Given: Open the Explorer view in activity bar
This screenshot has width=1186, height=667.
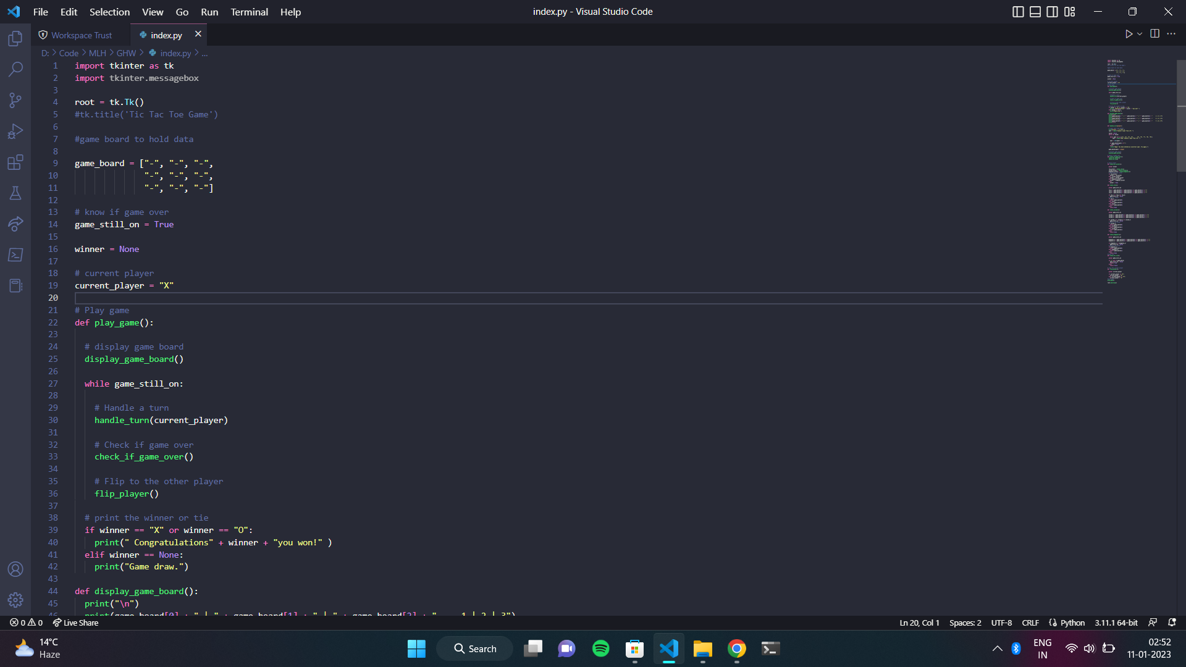Looking at the screenshot, I should point(15,39).
